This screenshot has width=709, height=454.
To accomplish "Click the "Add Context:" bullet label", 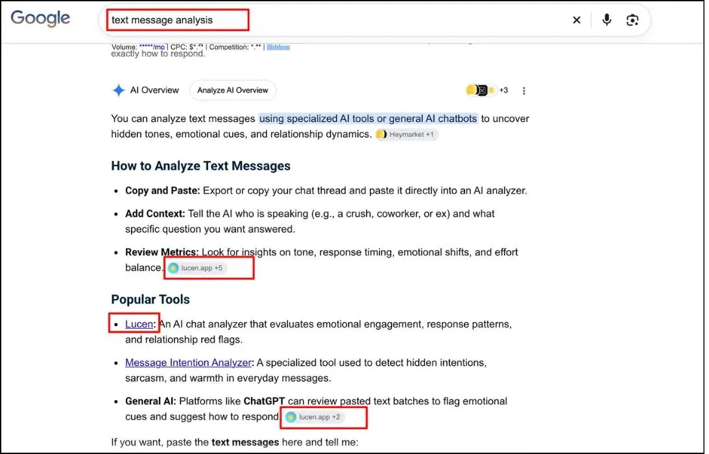I will point(155,213).
